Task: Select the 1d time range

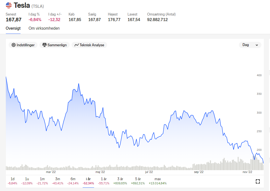Action: pos(12,181)
